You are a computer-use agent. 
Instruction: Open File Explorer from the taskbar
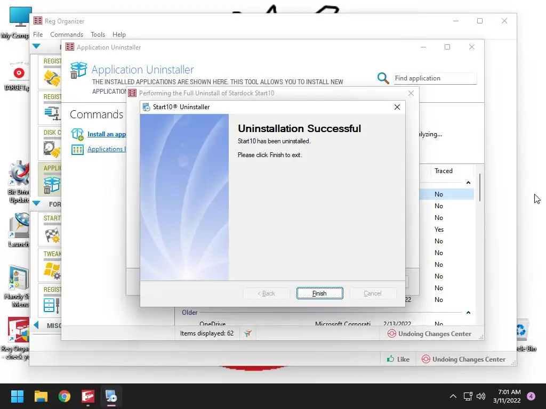(41, 396)
